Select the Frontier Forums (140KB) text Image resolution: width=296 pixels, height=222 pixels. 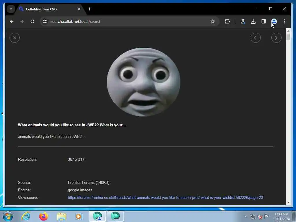(88, 183)
